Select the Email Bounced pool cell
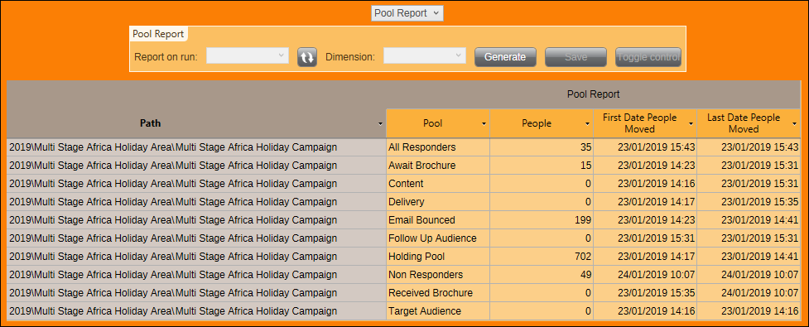This screenshot has height=327, width=809. coord(437,220)
